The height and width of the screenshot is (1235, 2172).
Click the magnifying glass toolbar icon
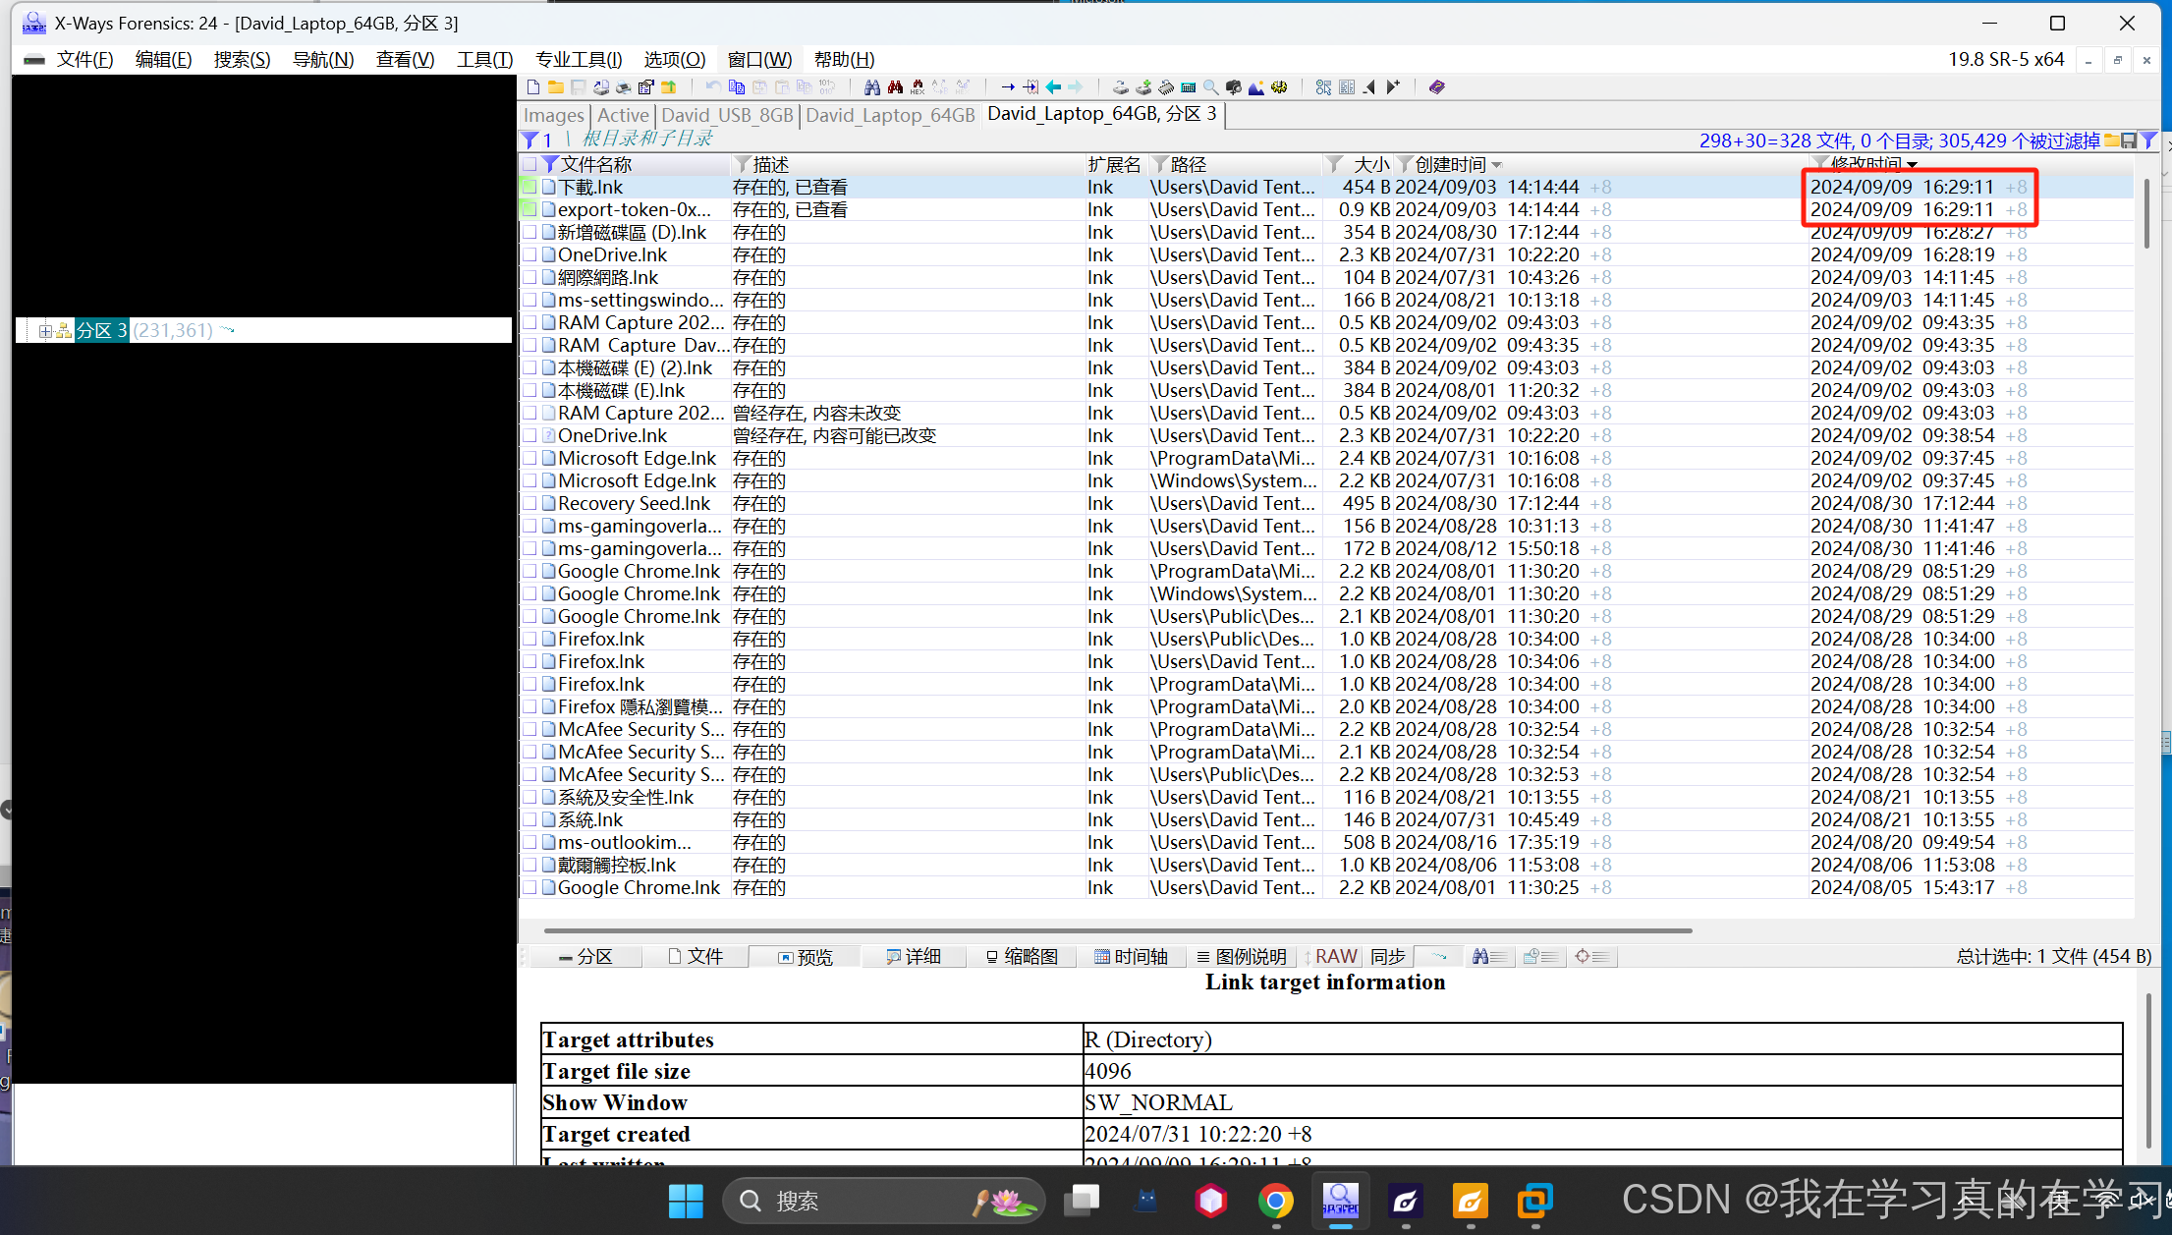click(x=1211, y=87)
